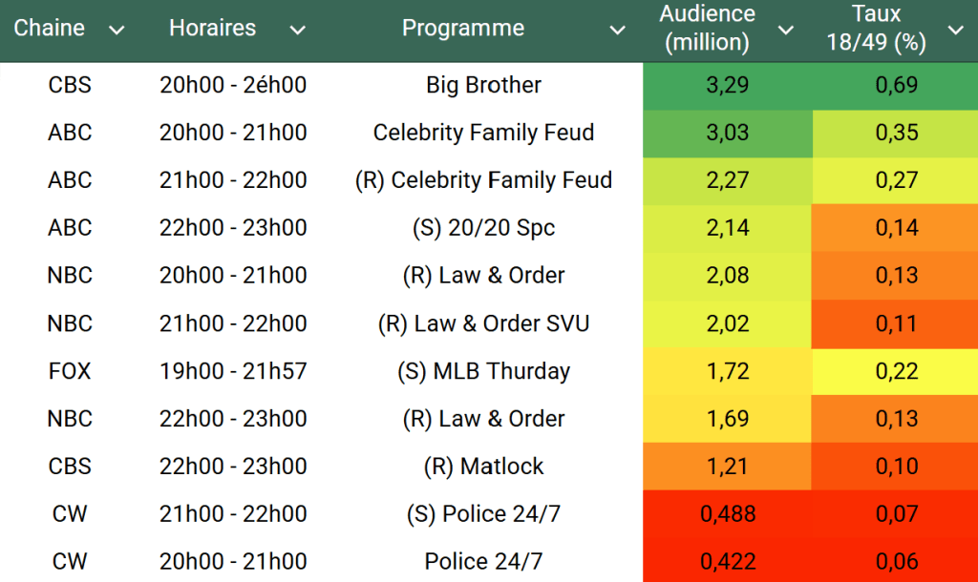Open the Chaine column filter dropdown

(x=117, y=30)
